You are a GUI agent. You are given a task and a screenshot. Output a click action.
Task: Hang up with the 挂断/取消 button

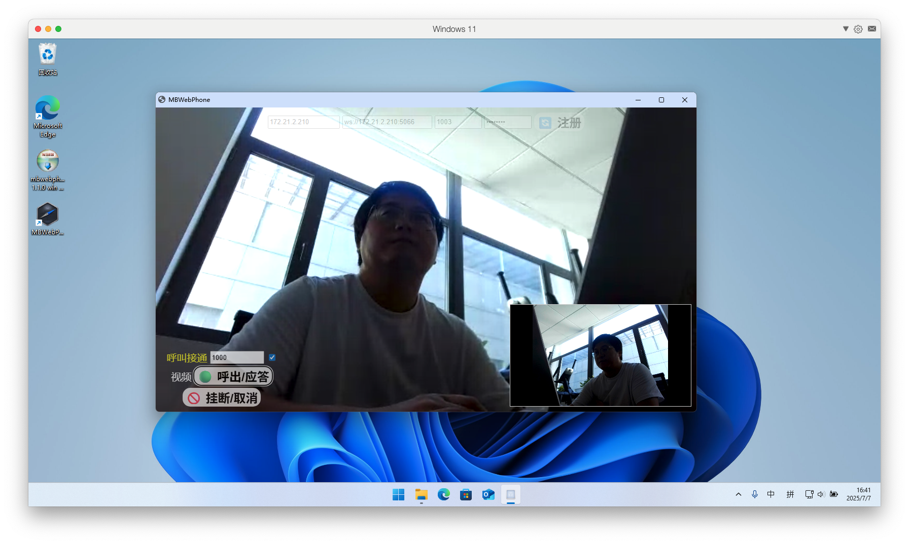tap(222, 398)
